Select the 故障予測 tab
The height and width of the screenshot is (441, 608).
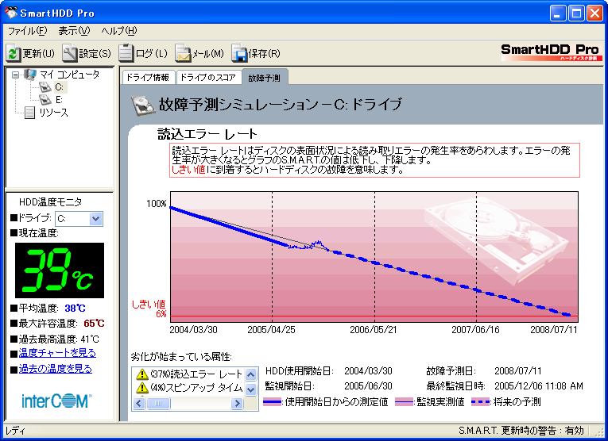pos(265,78)
